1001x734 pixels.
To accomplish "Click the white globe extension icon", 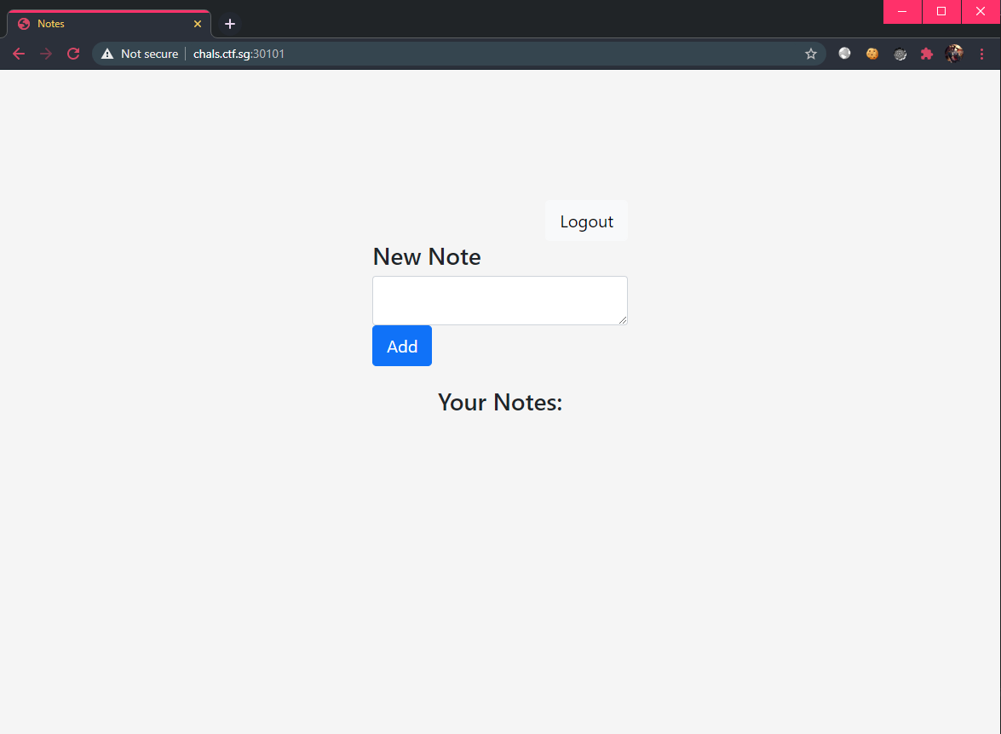I will pyautogui.click(x=843, y=53).
